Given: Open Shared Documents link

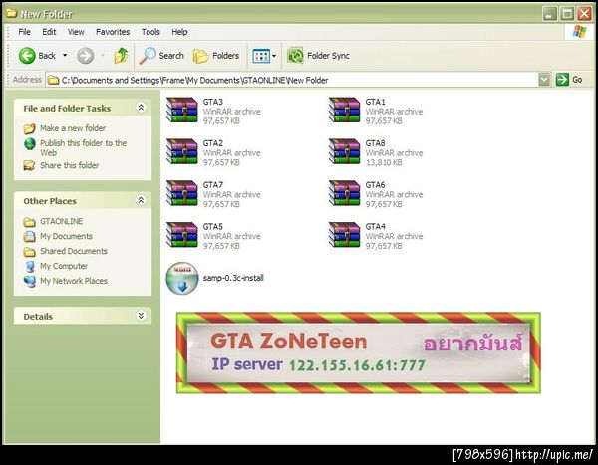Looking at the screenshot, I should pos(74,251).
